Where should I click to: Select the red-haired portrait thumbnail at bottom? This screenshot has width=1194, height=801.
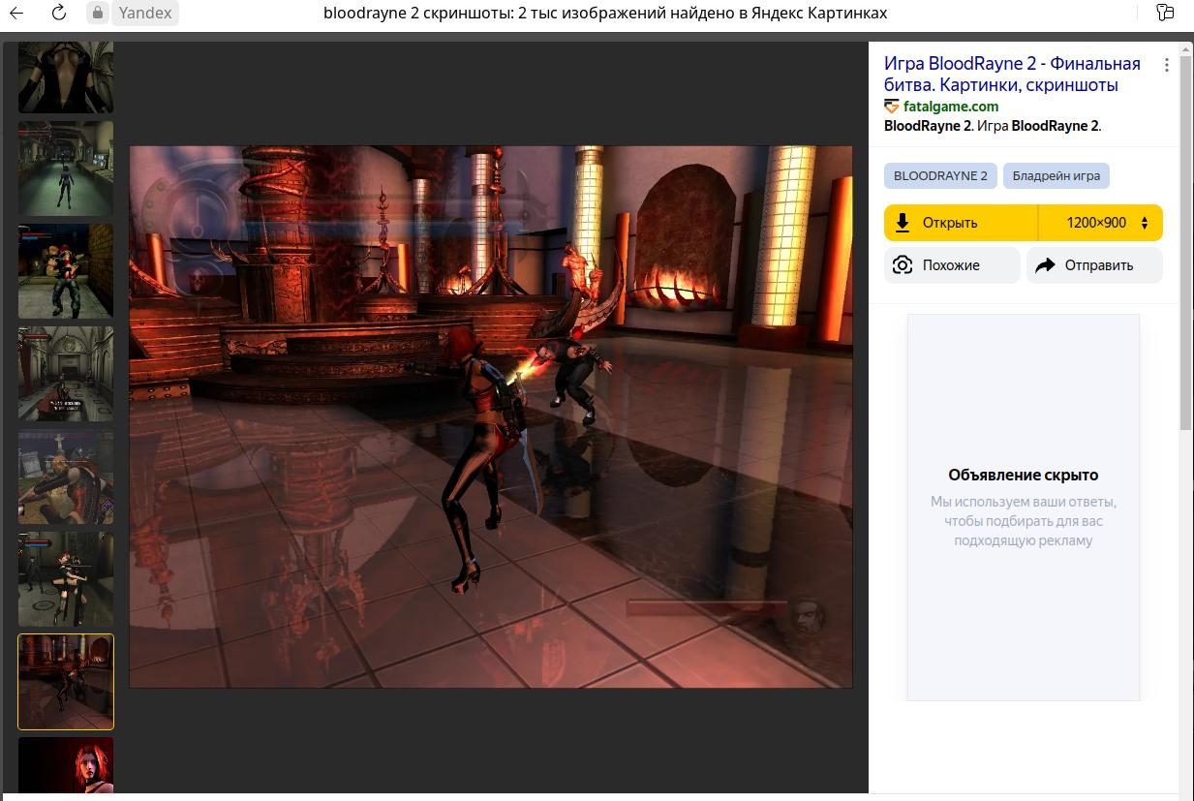point(66,765)
